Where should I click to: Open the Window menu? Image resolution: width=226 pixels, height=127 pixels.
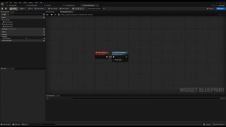[x=31, y=2]
